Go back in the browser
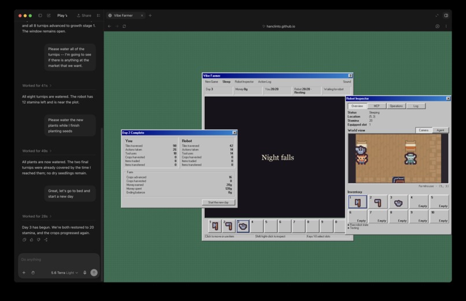 109,26
